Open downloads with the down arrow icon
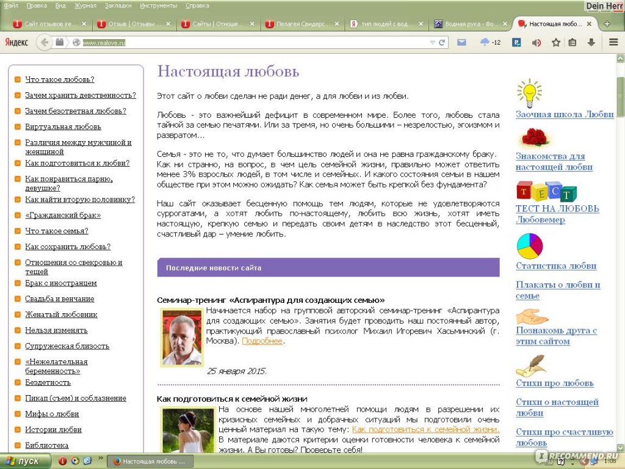This screenshot has height=469, width=625. coord(591,43)
